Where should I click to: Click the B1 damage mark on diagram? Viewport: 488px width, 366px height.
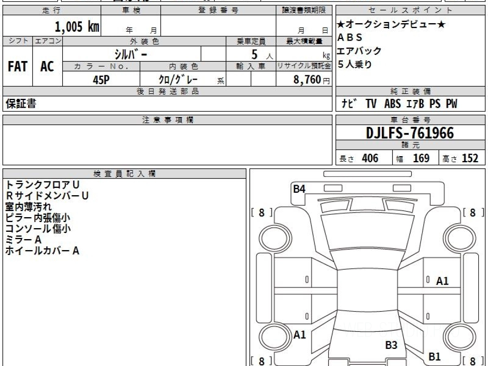(435, 357)
